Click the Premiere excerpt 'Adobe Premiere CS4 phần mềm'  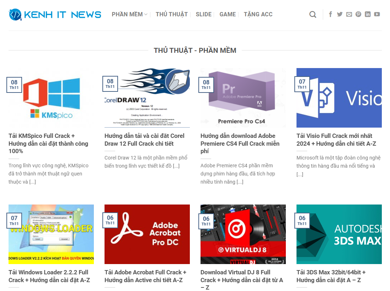pyautogui.click(x=238, y=174)
